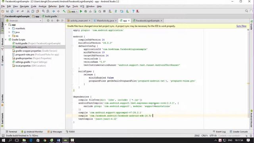Click the SDK Manager download icon
254x143 pixels.
127,12
